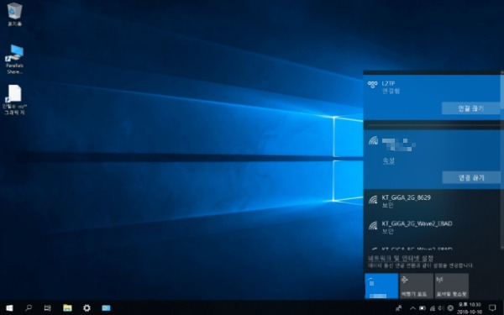Open the Parallels Shared Folders desktop shortcut

tap(14, 60)
